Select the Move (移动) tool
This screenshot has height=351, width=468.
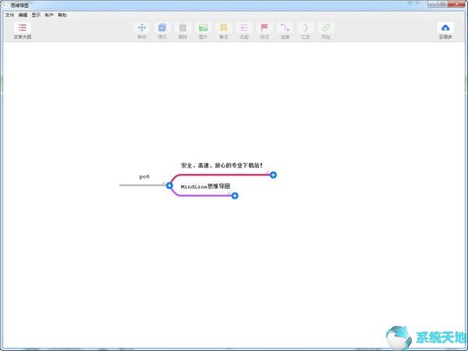click(142, 30)
